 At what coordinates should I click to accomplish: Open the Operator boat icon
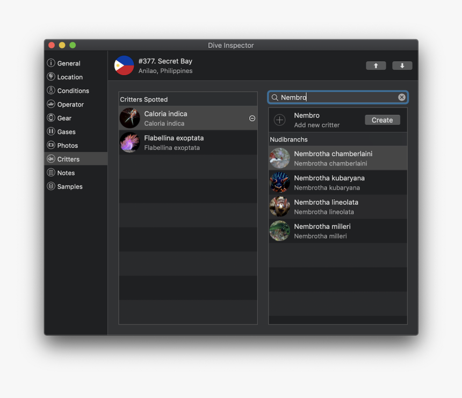[x=52, y=104]
